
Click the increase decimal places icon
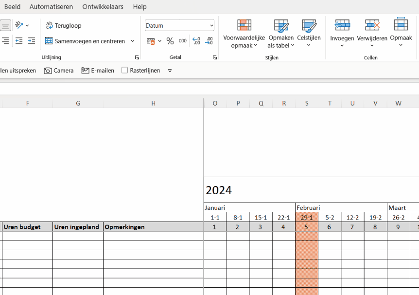click(x=196, y=41)
